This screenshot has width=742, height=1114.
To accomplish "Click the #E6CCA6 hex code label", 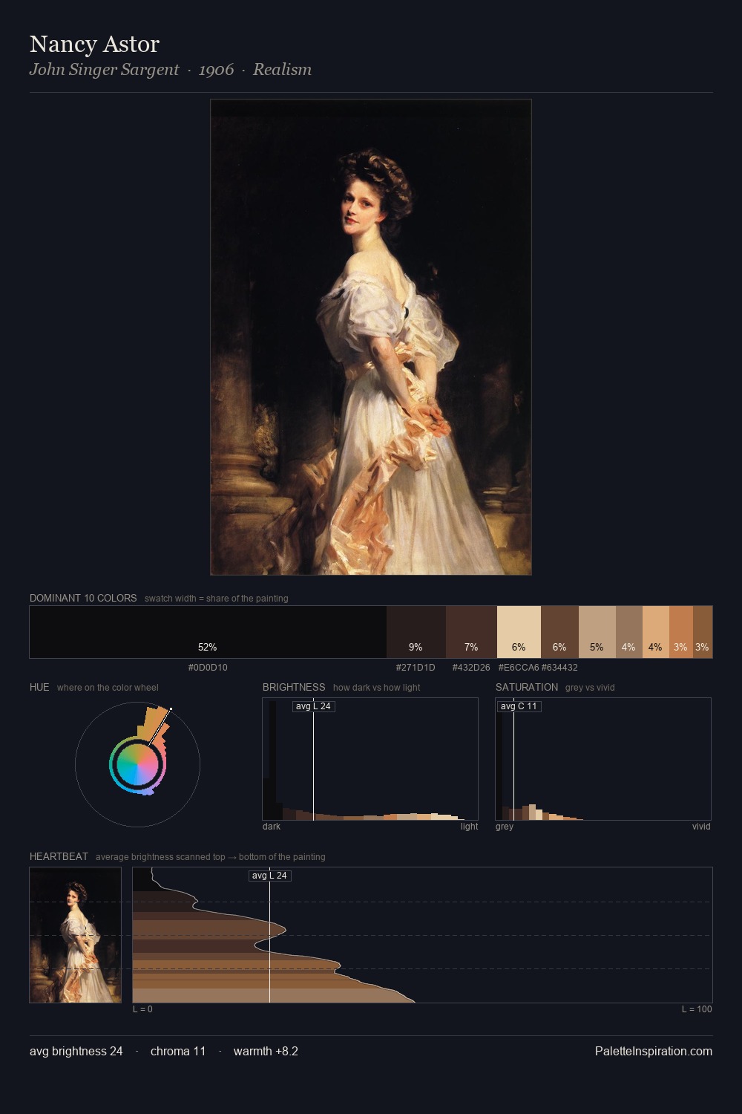I will pos(519,668).
